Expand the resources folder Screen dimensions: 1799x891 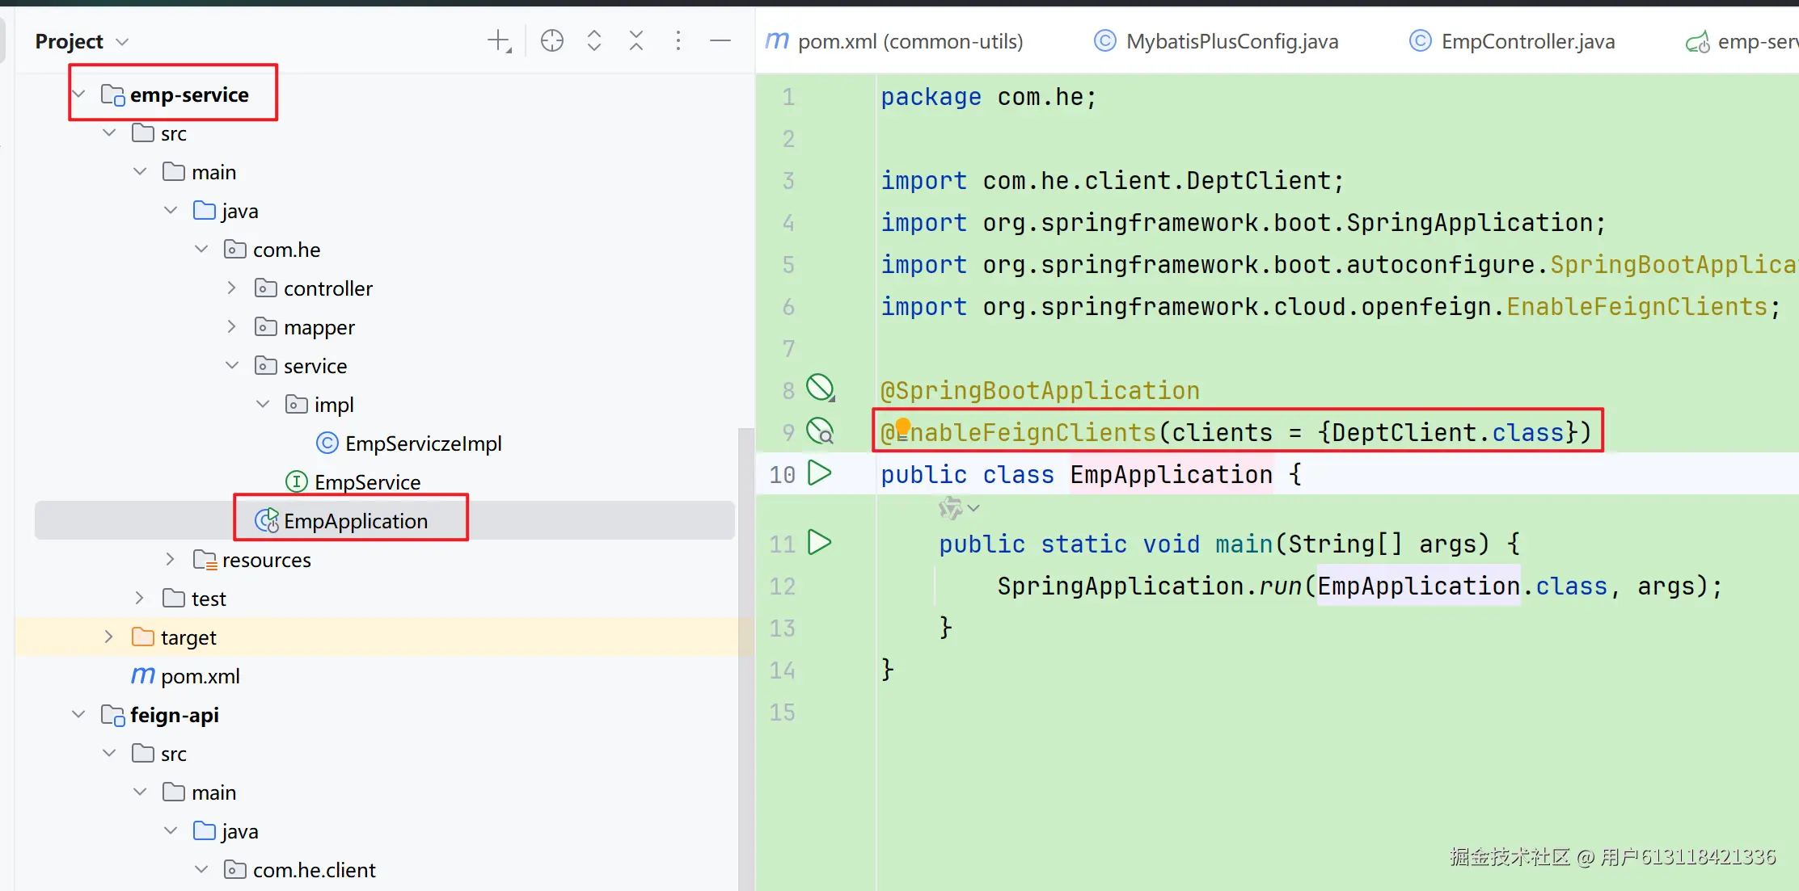(x=171, y=560)
